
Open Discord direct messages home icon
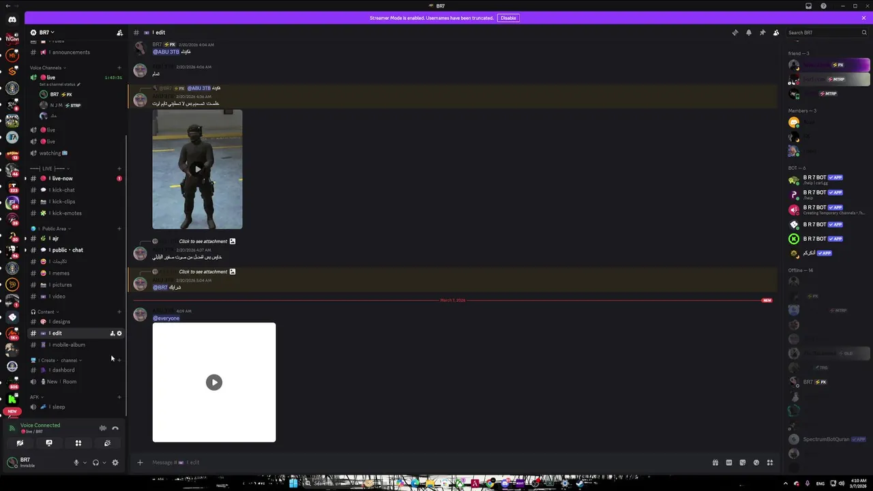pos(12,19)
